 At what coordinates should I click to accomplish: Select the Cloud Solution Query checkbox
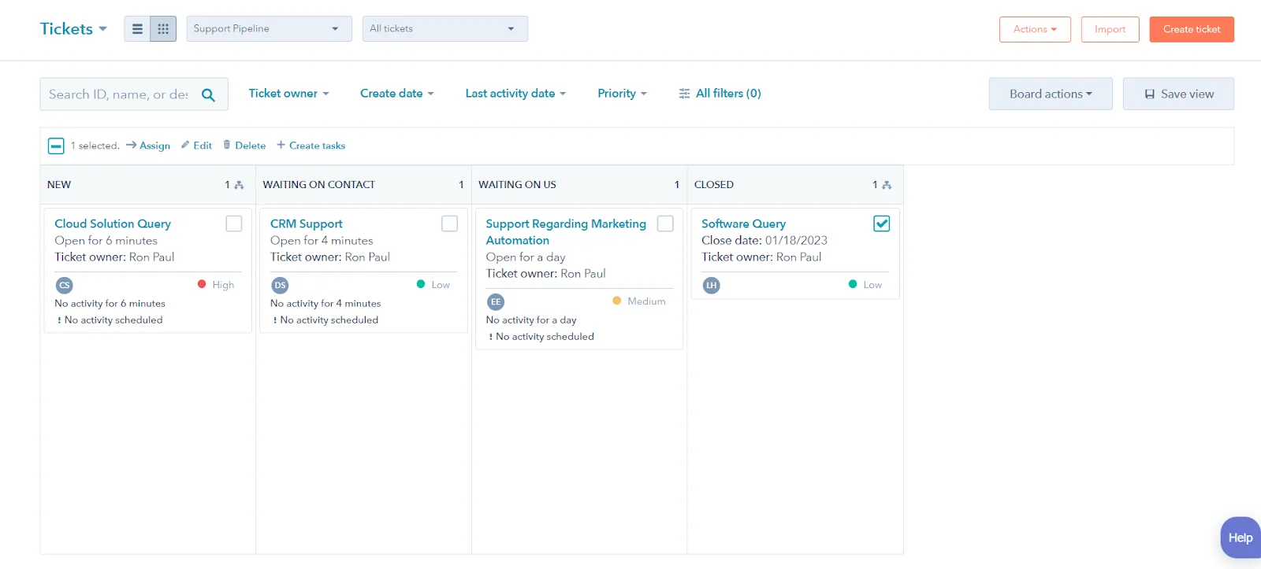(x=234, y=224)
